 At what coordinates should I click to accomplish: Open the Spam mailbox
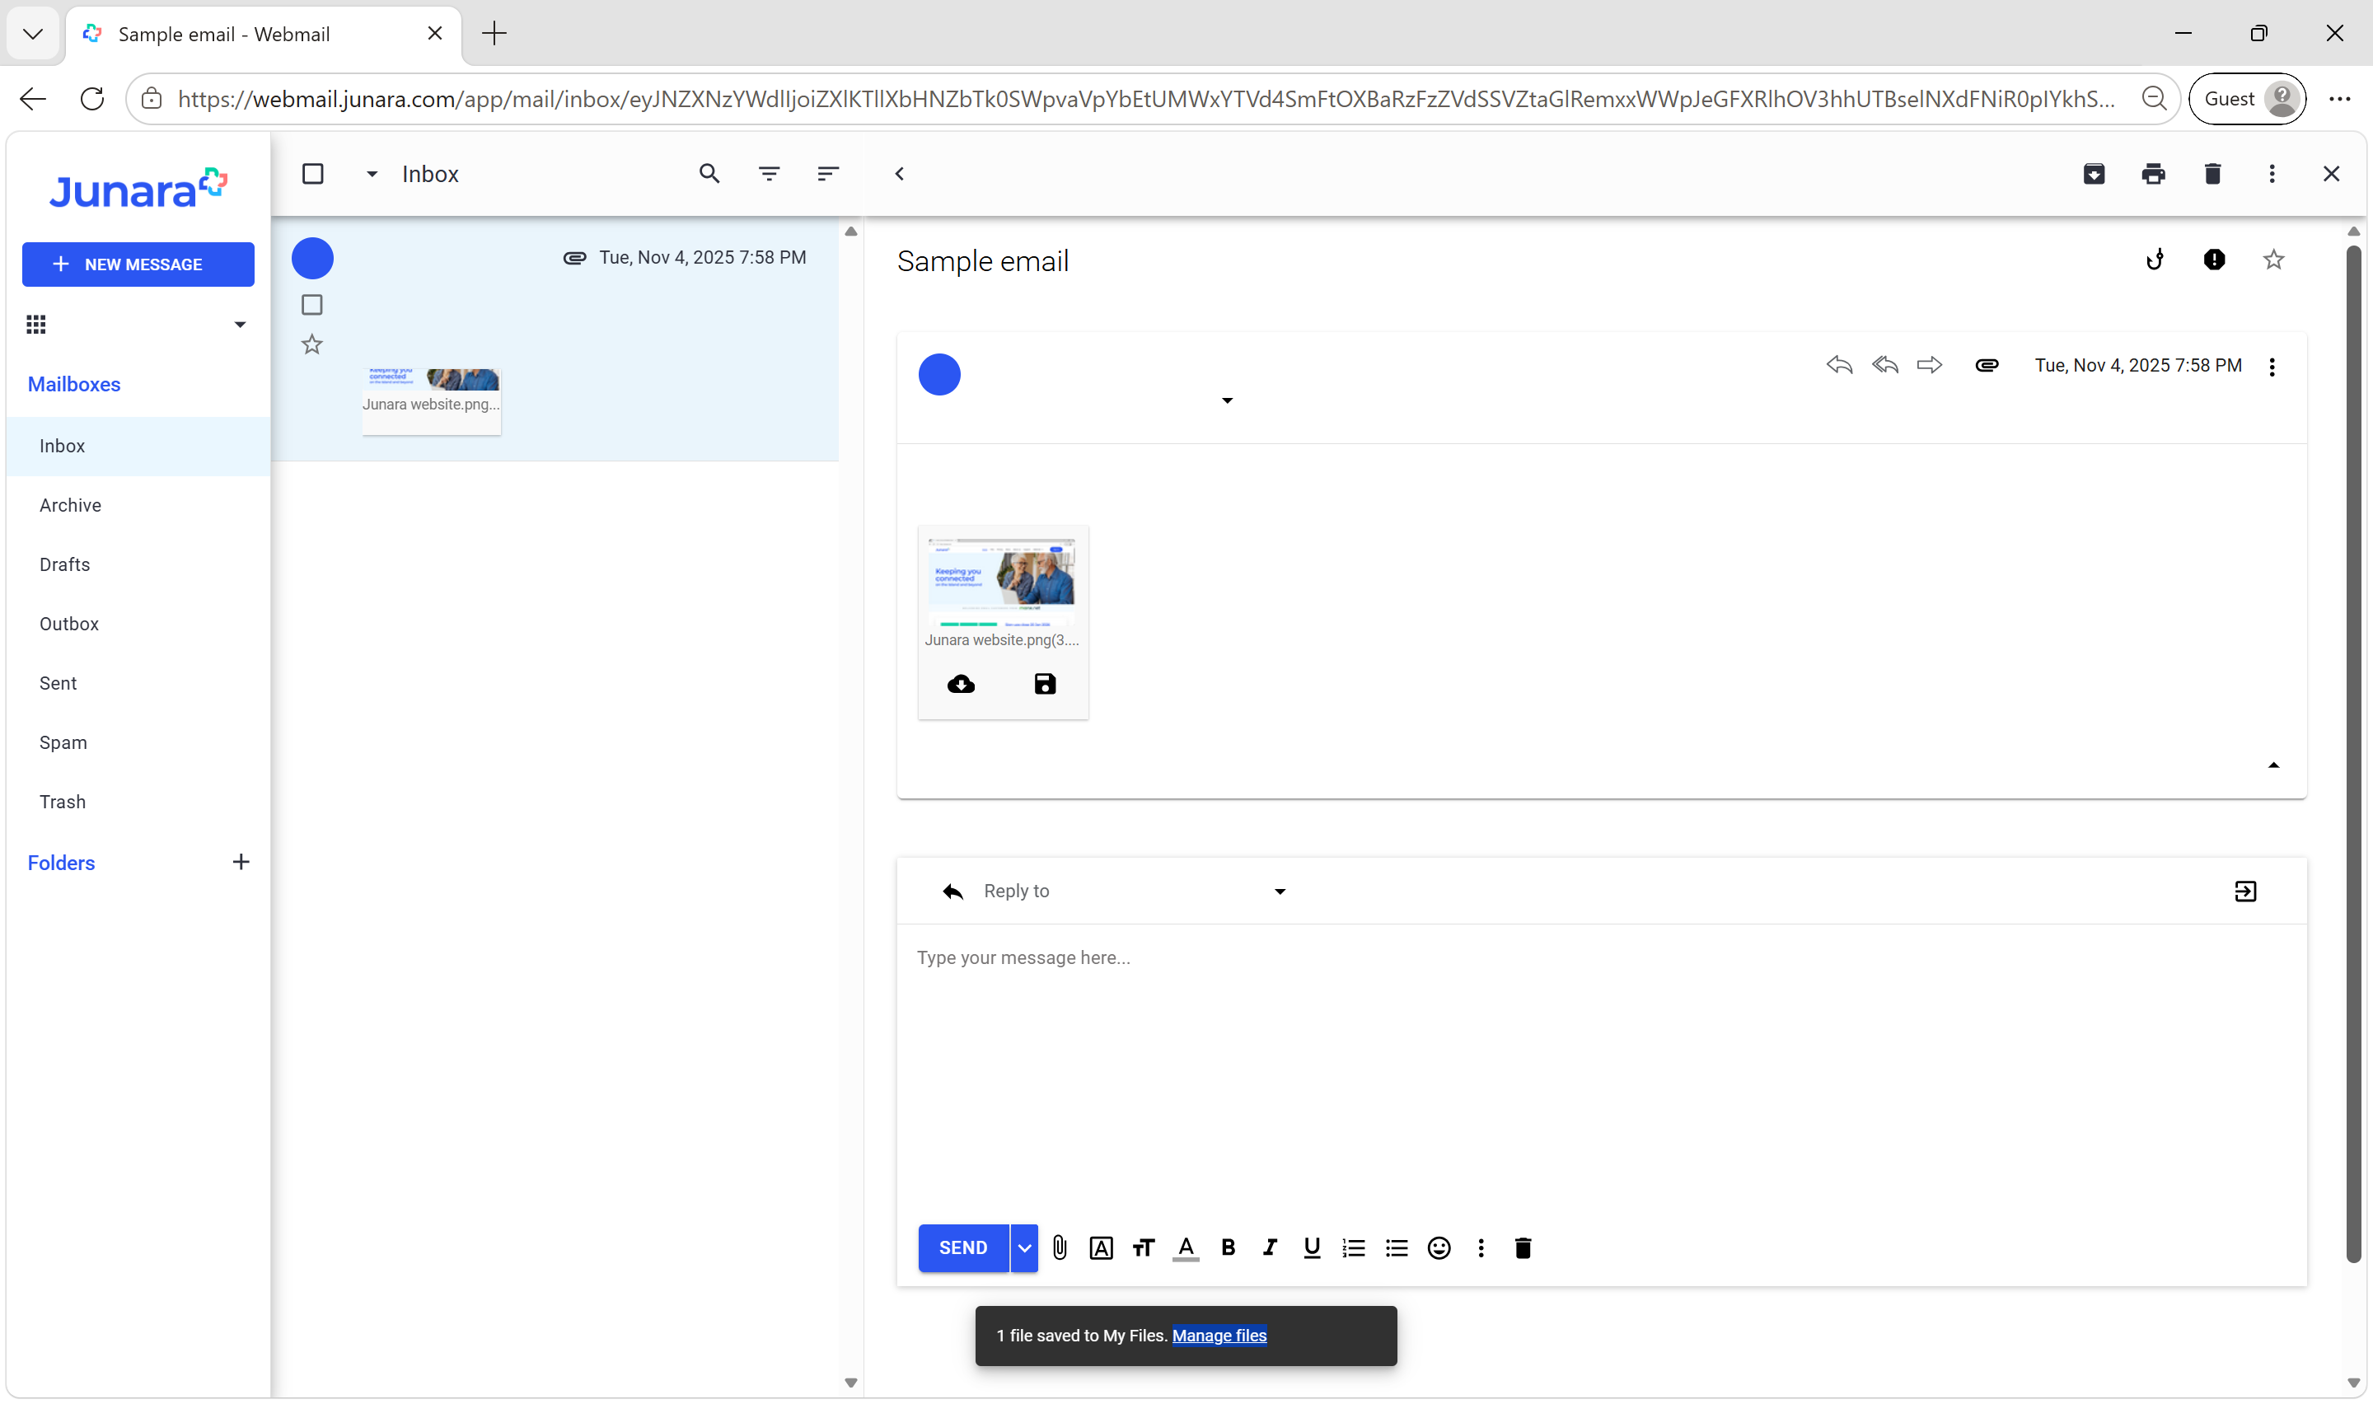(x=138, y=742)
